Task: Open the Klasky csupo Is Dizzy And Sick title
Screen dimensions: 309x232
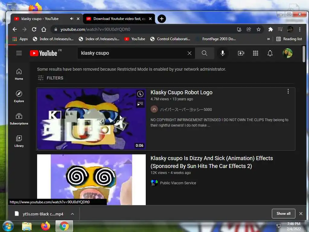Action: [x=212, y=162]
